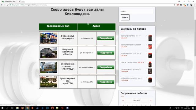
Task: Show hidden system tray icons chevron
Action: click(174, 108)
